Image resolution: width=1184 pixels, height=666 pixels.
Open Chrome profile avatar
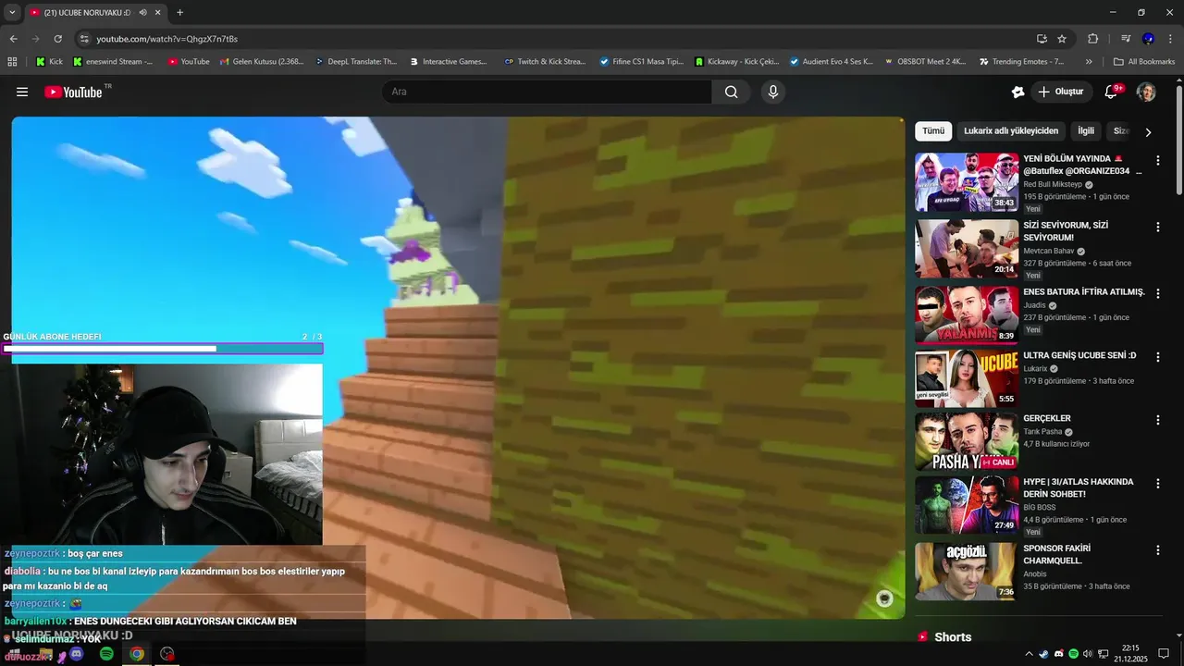pyautogui.click(x=1148, y=39)
